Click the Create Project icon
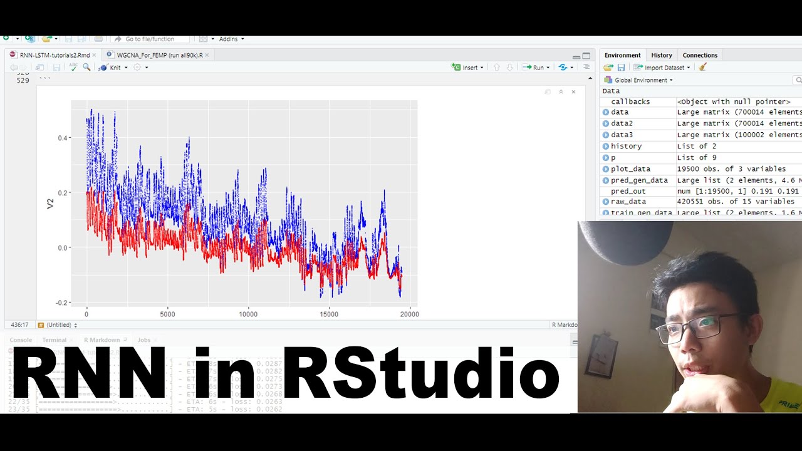The image size is (802, 451). [29, 39]
